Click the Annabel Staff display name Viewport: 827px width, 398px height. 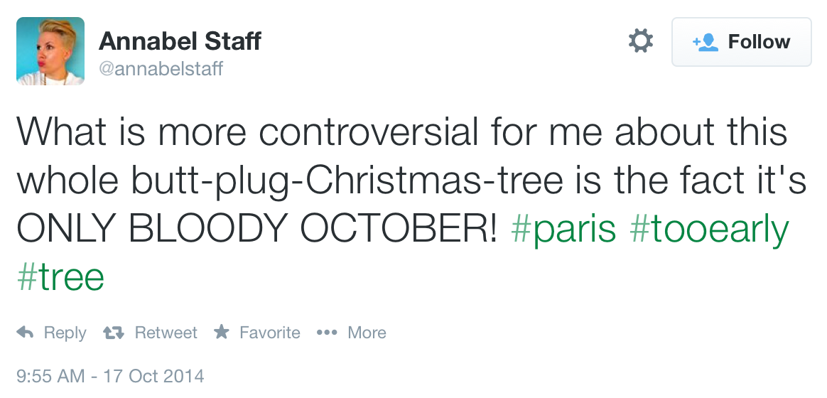coord(180,41)
